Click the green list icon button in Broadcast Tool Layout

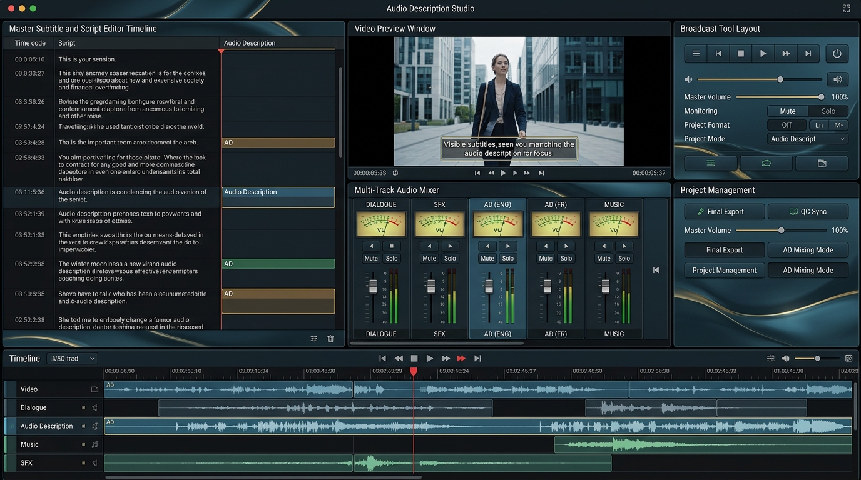[711, 163]
